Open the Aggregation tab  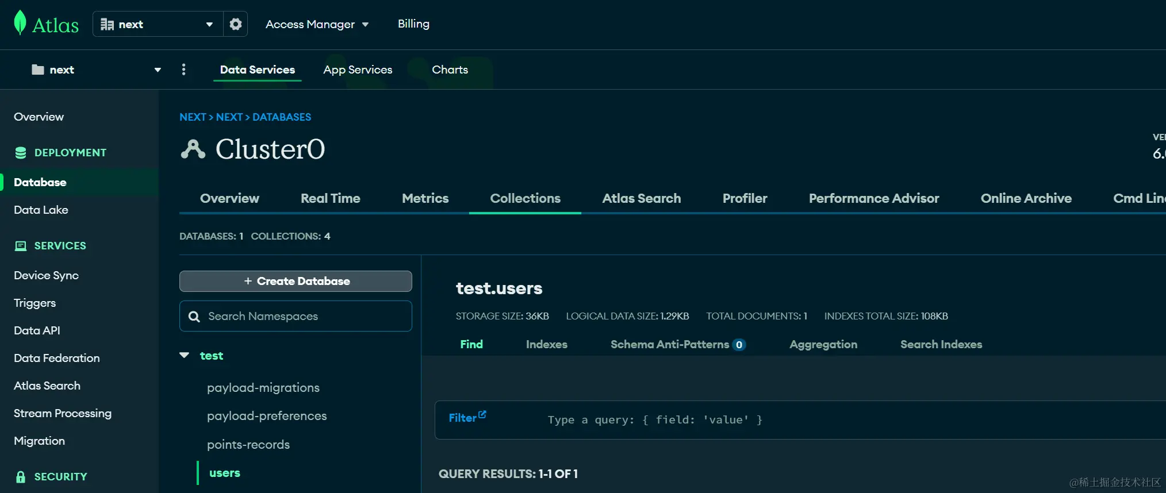(x=823, y=344)
